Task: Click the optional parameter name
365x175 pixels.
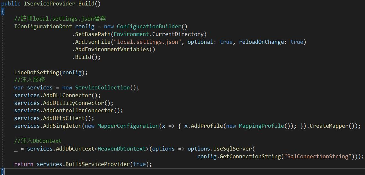Action: [x=200, y=42]
